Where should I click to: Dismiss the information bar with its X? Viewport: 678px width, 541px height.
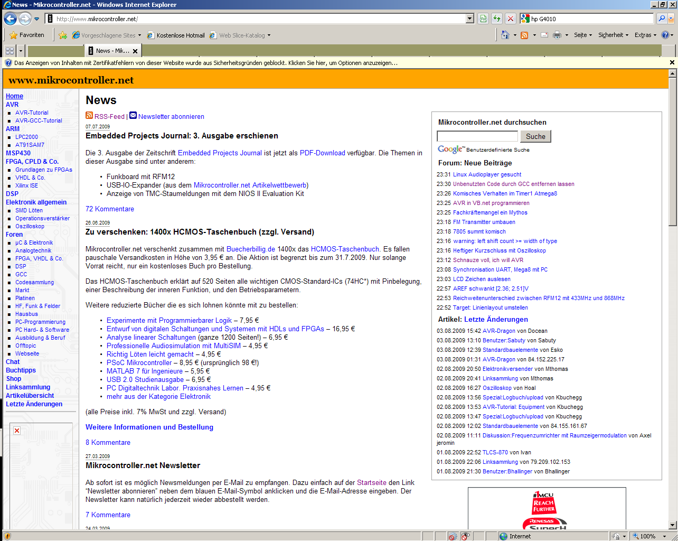click(x=672, y=62)
